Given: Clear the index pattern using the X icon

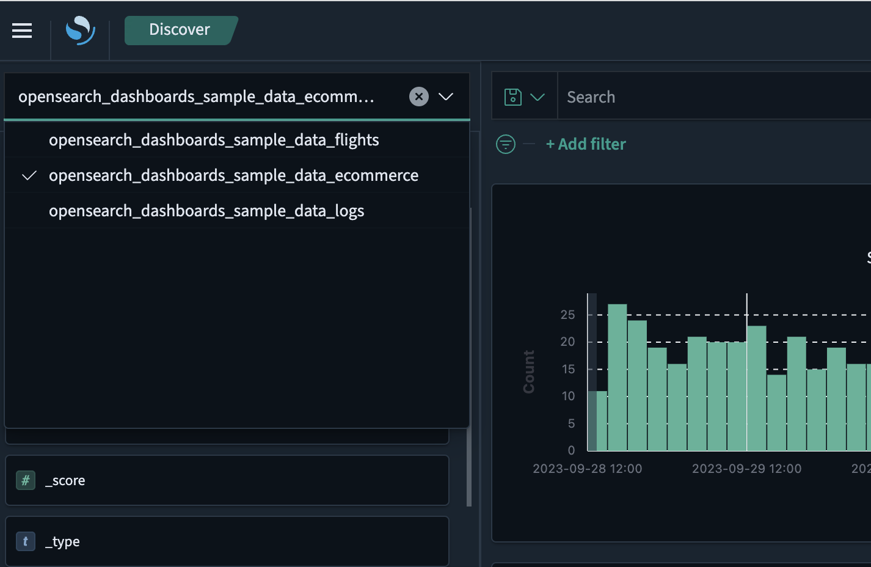Looking at the screenshot, I should click(418, 96).
